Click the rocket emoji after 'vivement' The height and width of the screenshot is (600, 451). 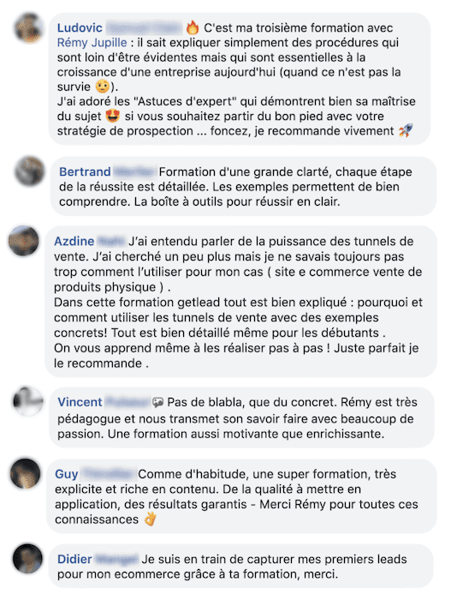click(x=406, y=130)
